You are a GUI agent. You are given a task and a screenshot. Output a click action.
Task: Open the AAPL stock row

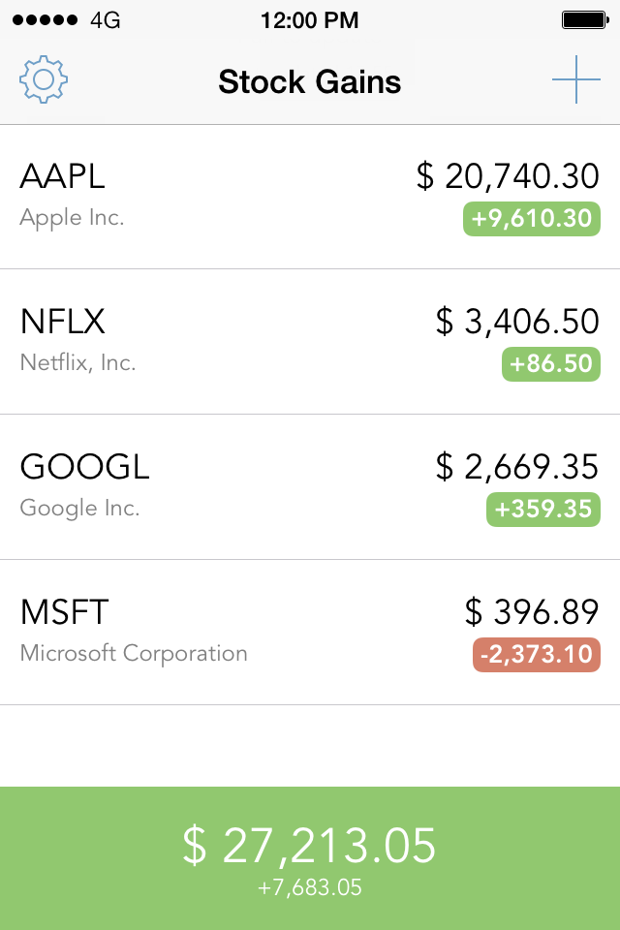pyautogui.click(x=310, y=197)
